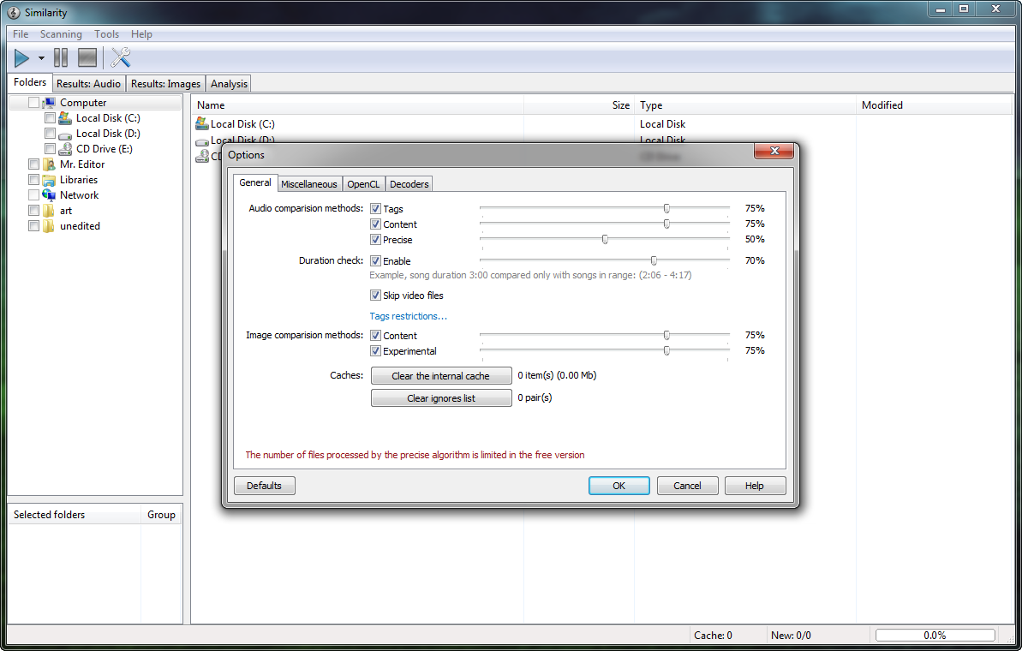Click Clear ignores list button

click(x=441, y=398)
